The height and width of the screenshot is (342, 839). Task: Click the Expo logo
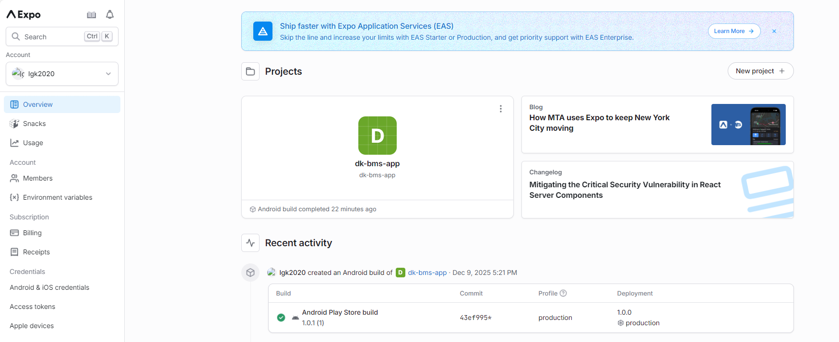[24, 15]
